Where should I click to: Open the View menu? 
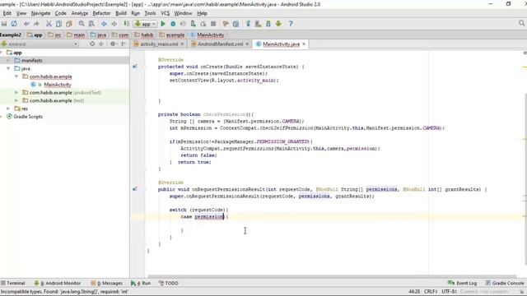(x=21, y=13)
